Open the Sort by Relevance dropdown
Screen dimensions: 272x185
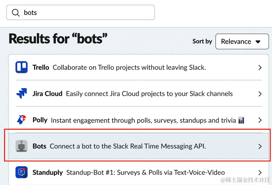click(242, 41)
